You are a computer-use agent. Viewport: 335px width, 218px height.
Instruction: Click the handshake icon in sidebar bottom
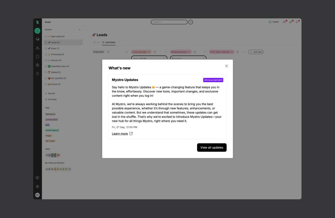coord(37,178)
